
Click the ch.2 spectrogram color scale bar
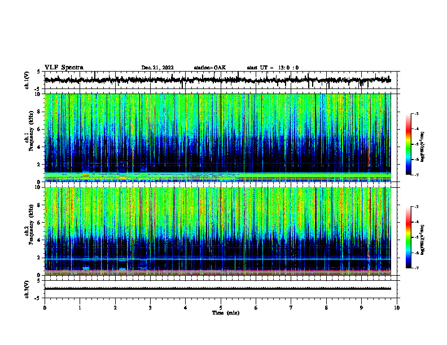click(x=409, y=237)
